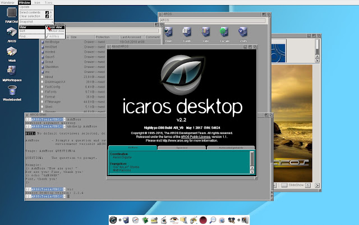Click the authors list scrollbar up arrow
Image resolution: width=359 pixels, height=225 pixels.
point(252,168)
